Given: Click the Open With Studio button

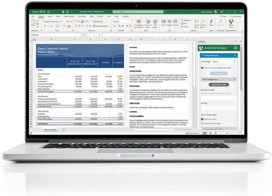Looking at the screenshot, I should point(219,85).
